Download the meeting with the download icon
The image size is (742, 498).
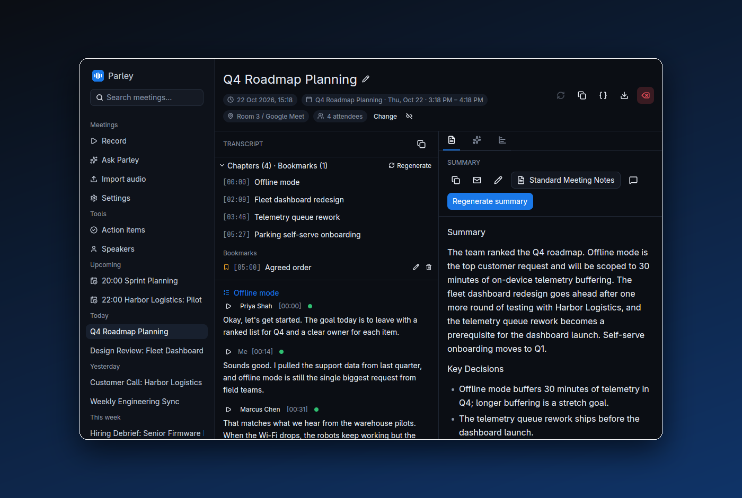(624, 95)
